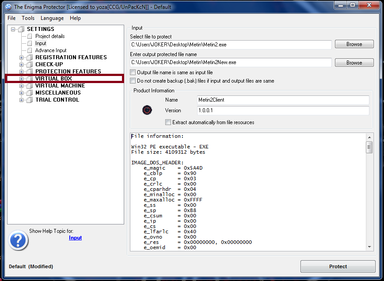The image size is (384, 281).
Task: Tick 'Extract automatically from file resources'
Action: (x=168, y=122)
